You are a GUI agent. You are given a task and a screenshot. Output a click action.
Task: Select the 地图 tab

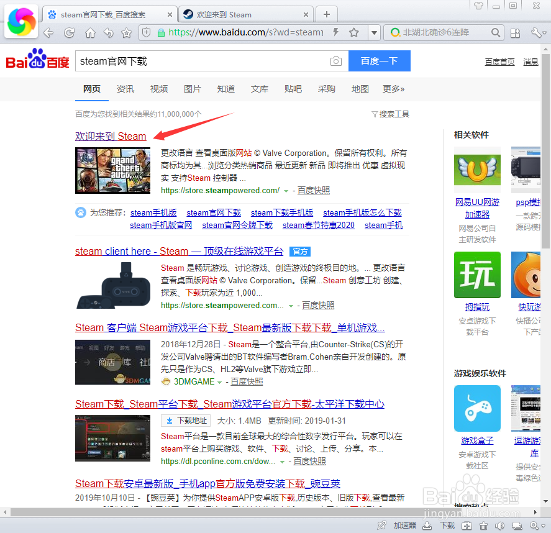360,89
